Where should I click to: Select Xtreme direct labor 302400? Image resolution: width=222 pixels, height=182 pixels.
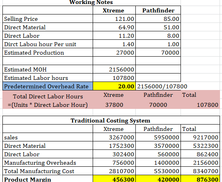coord(114,154)
